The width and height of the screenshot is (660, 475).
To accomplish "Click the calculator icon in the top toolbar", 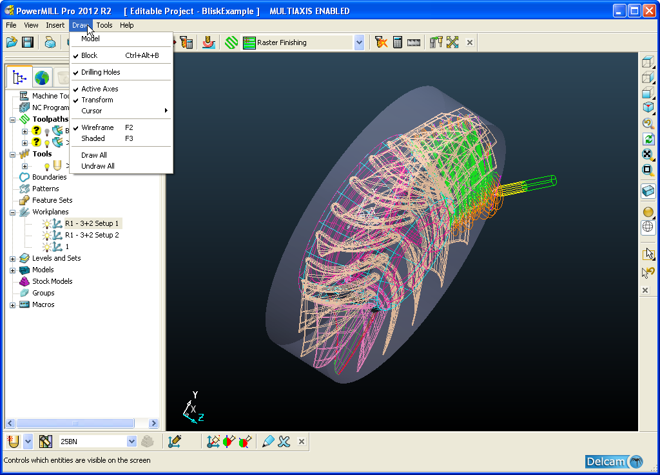I will (397, 42).
